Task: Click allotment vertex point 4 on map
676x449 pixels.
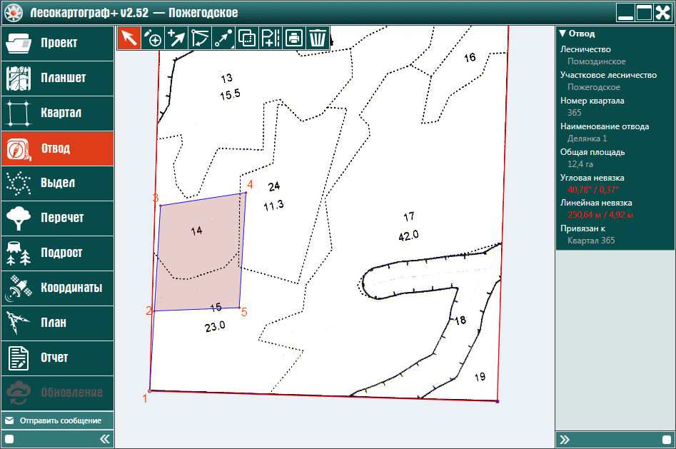Action: (246, 193)
